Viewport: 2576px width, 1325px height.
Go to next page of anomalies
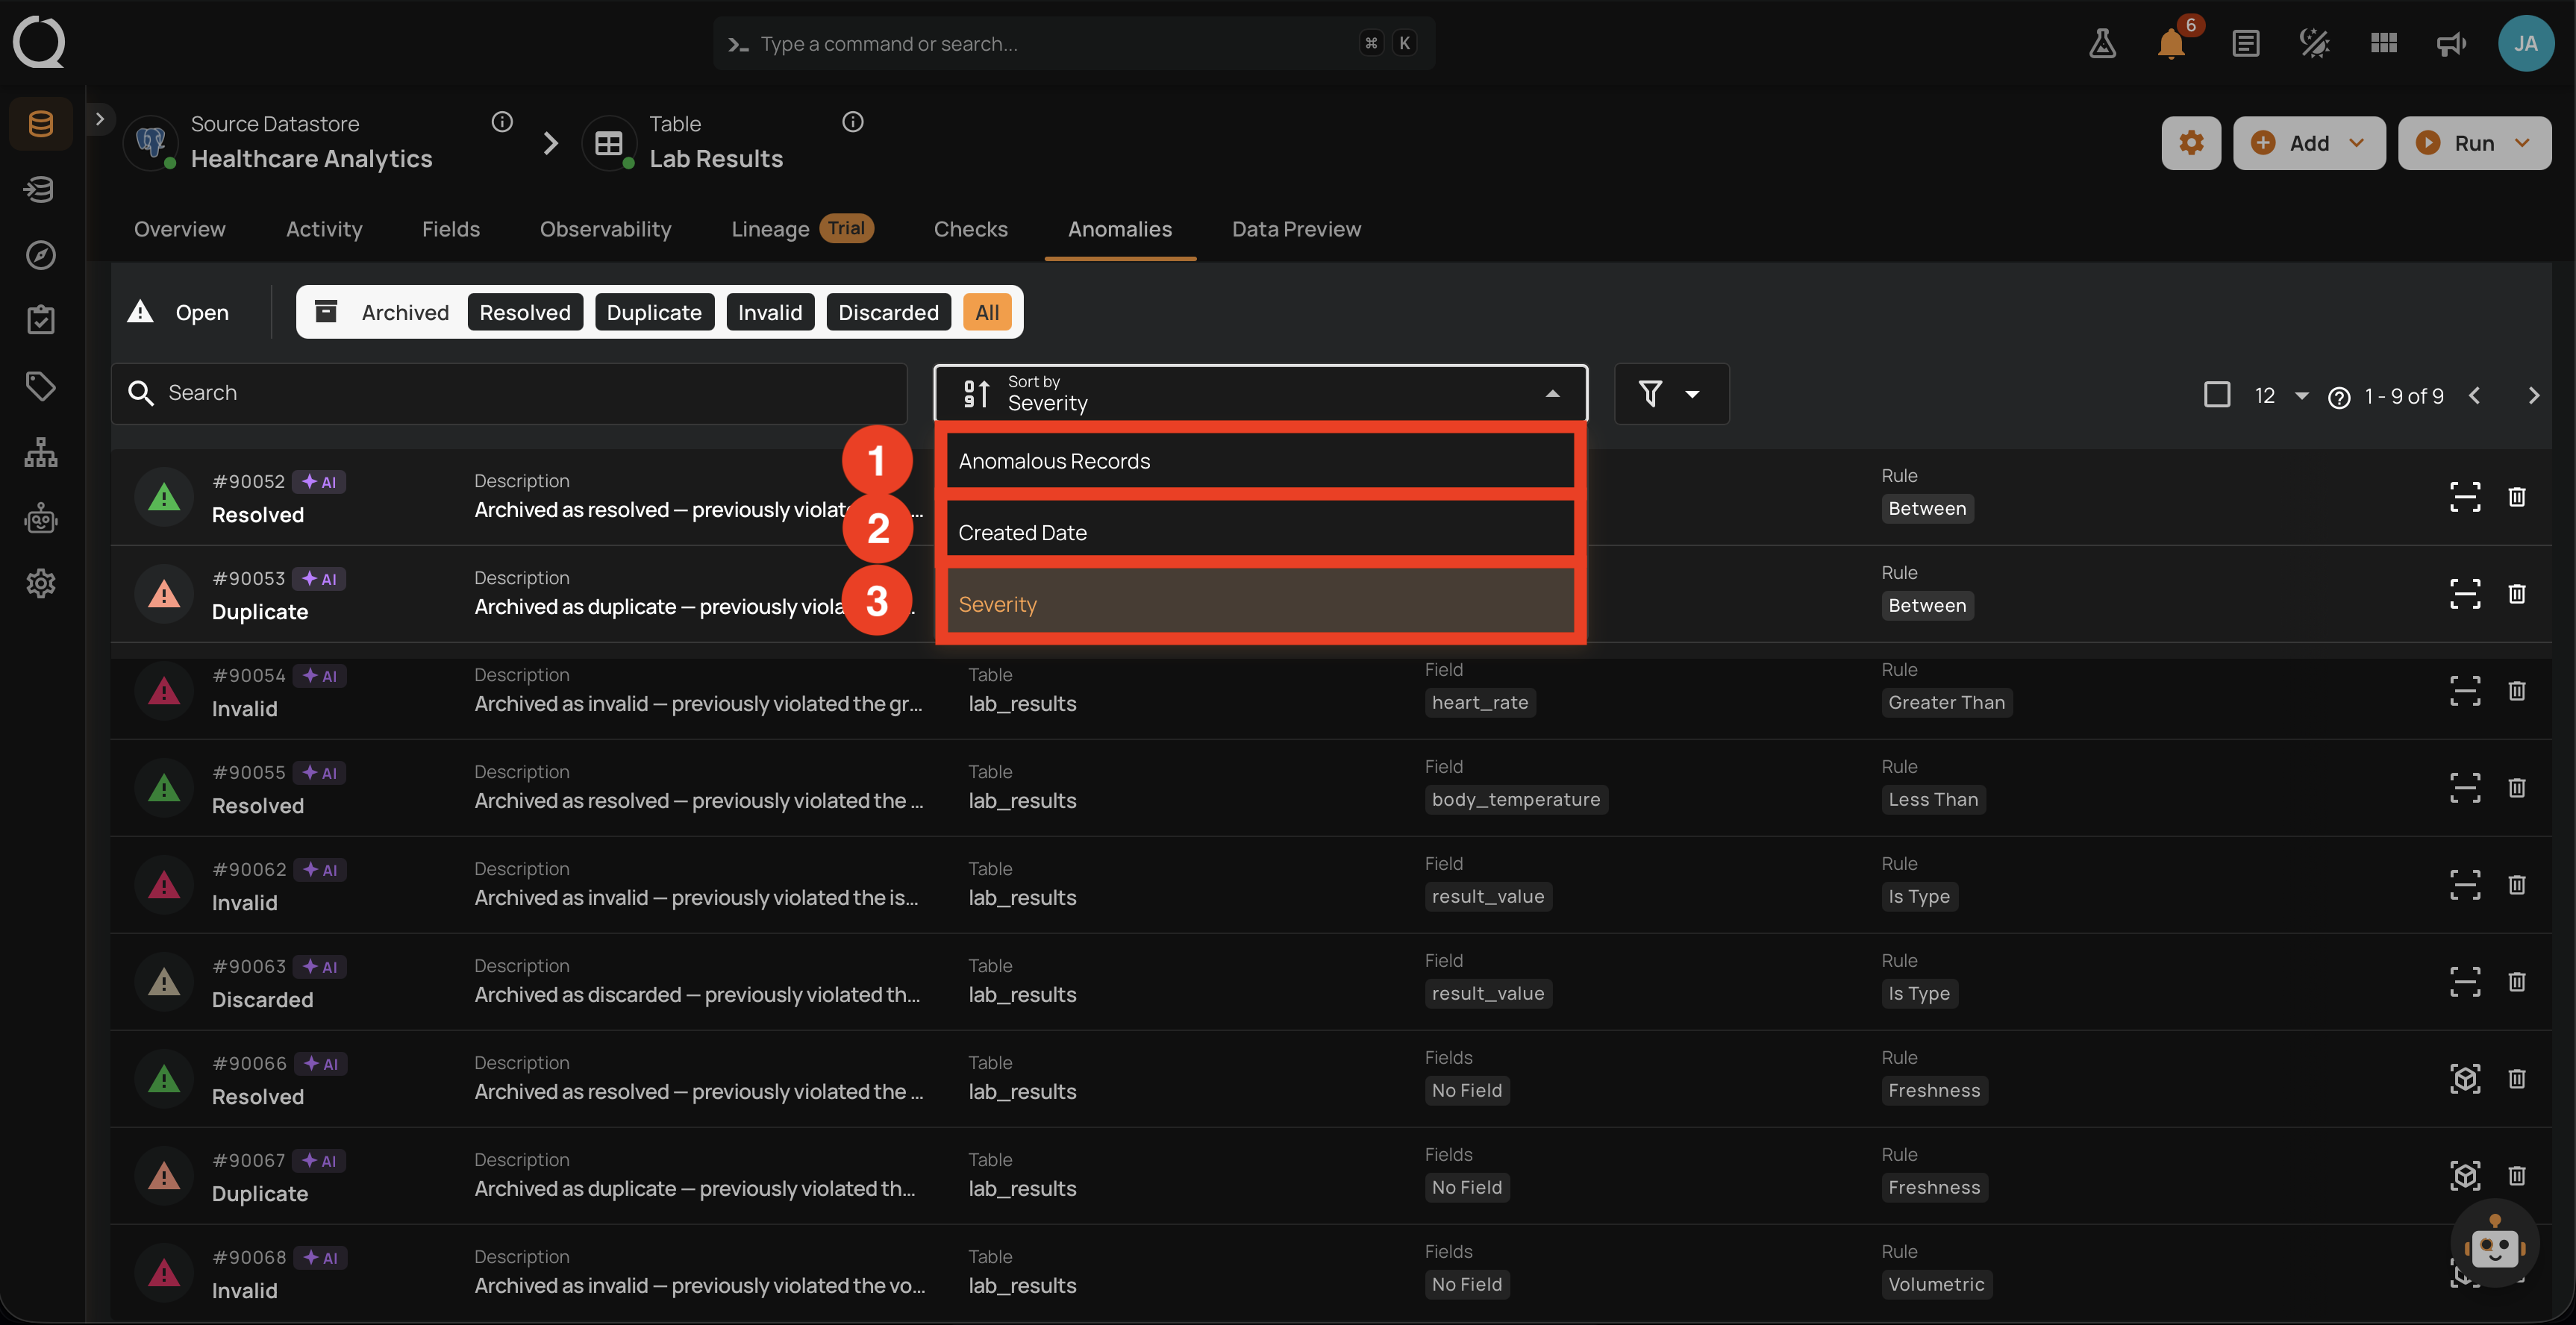tap(2533, 396)
